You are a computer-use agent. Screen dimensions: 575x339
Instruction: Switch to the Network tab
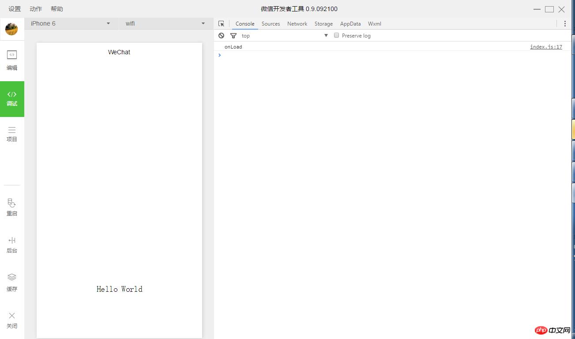tap(297, 24)
